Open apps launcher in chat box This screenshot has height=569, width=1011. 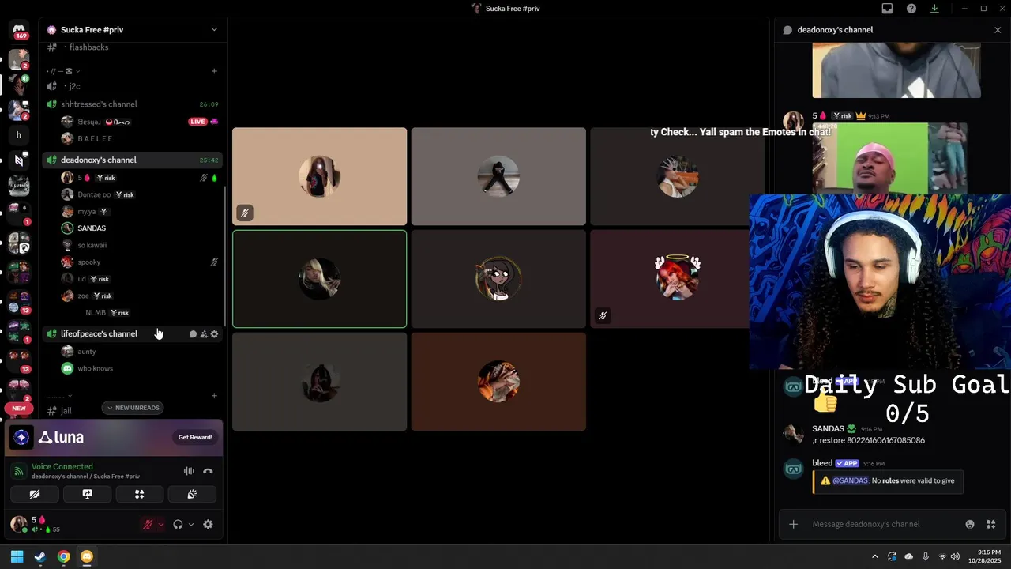pyautogui.click(x=990, y=524)
